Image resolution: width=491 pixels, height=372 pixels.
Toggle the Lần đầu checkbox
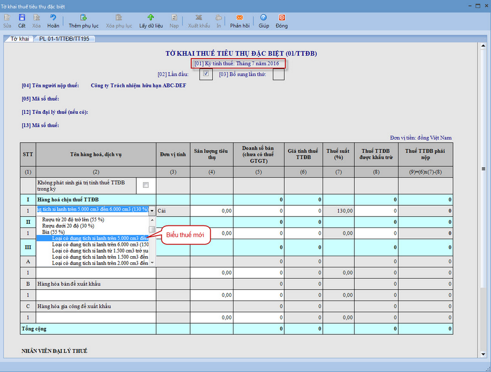(206, 74)
